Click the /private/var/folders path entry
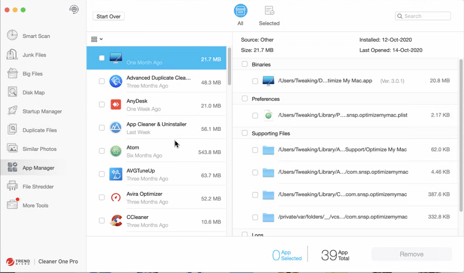464x273 pixels. [343, 217]
